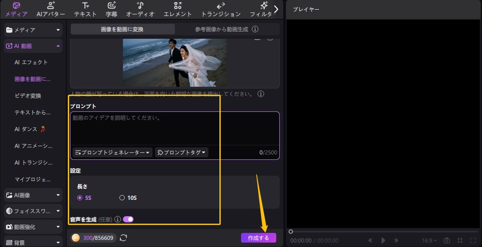Image resolution: width=482 pixels, height=247 pixels.
Task: Click the player timeline scrubber handle
Action: point(291,232)
